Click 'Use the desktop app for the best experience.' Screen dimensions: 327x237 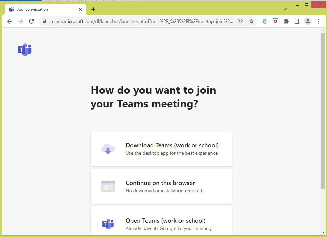point(172,153)
